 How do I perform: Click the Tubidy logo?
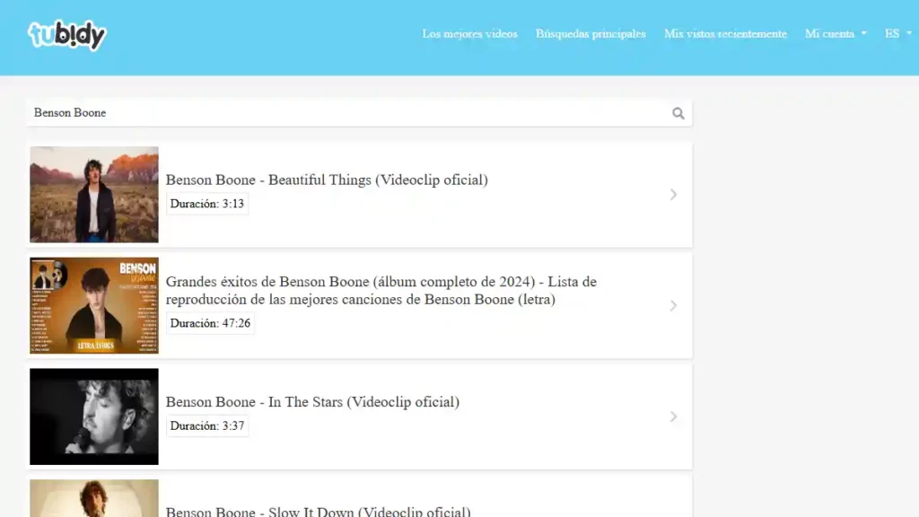point(66,35)
